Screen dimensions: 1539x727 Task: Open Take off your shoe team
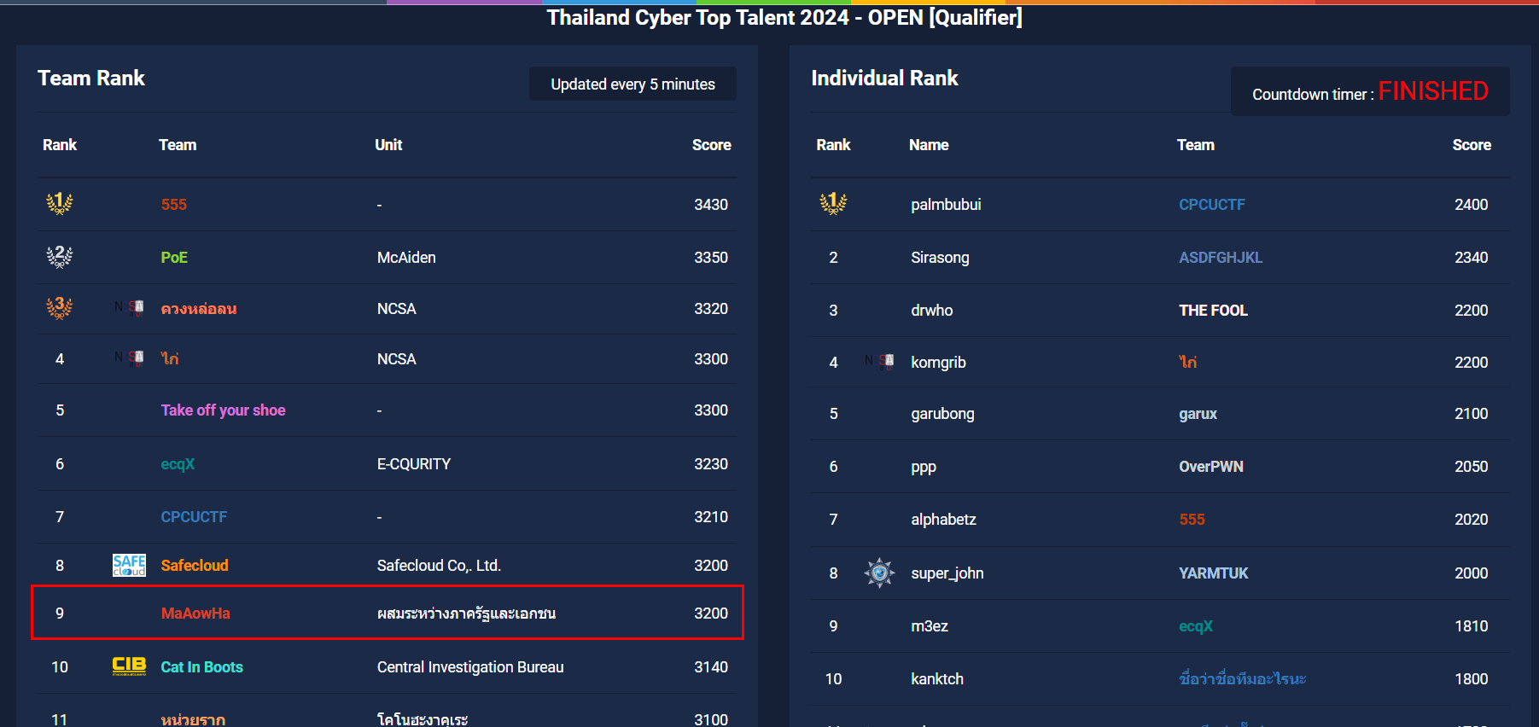(x=224, y=410)
